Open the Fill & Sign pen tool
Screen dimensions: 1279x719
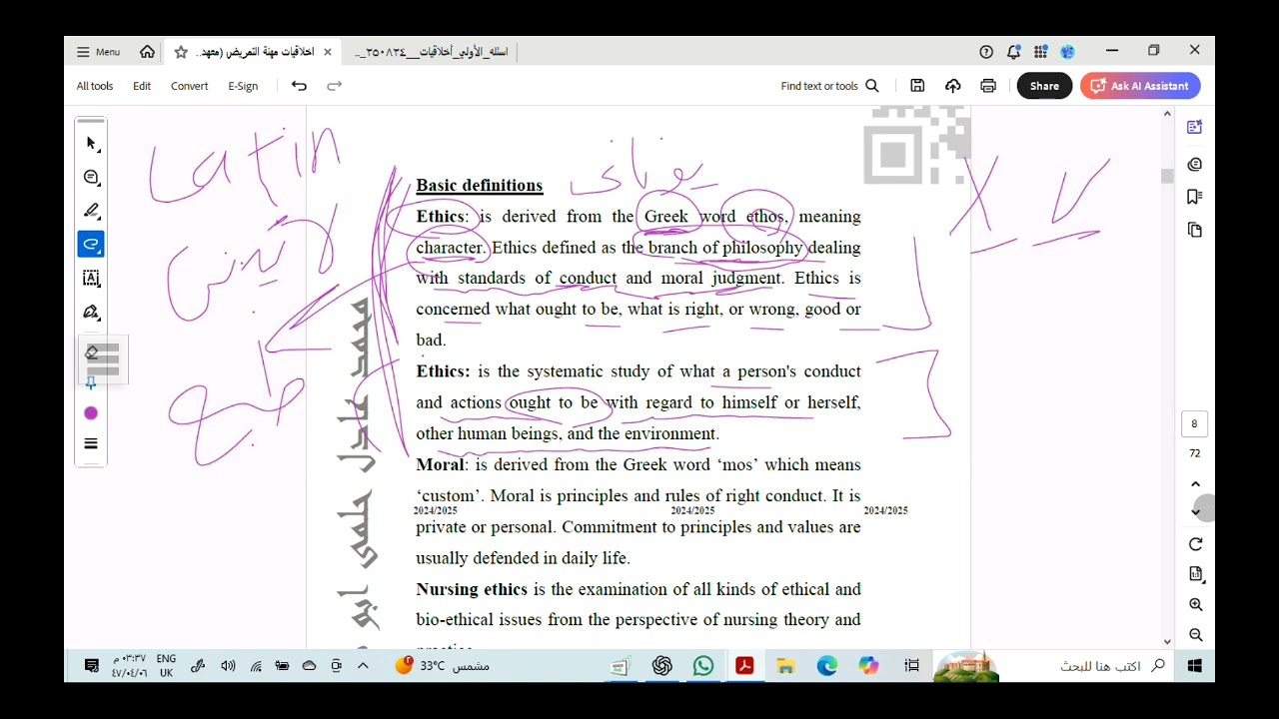pyautogui.click(x=91, y=313)
